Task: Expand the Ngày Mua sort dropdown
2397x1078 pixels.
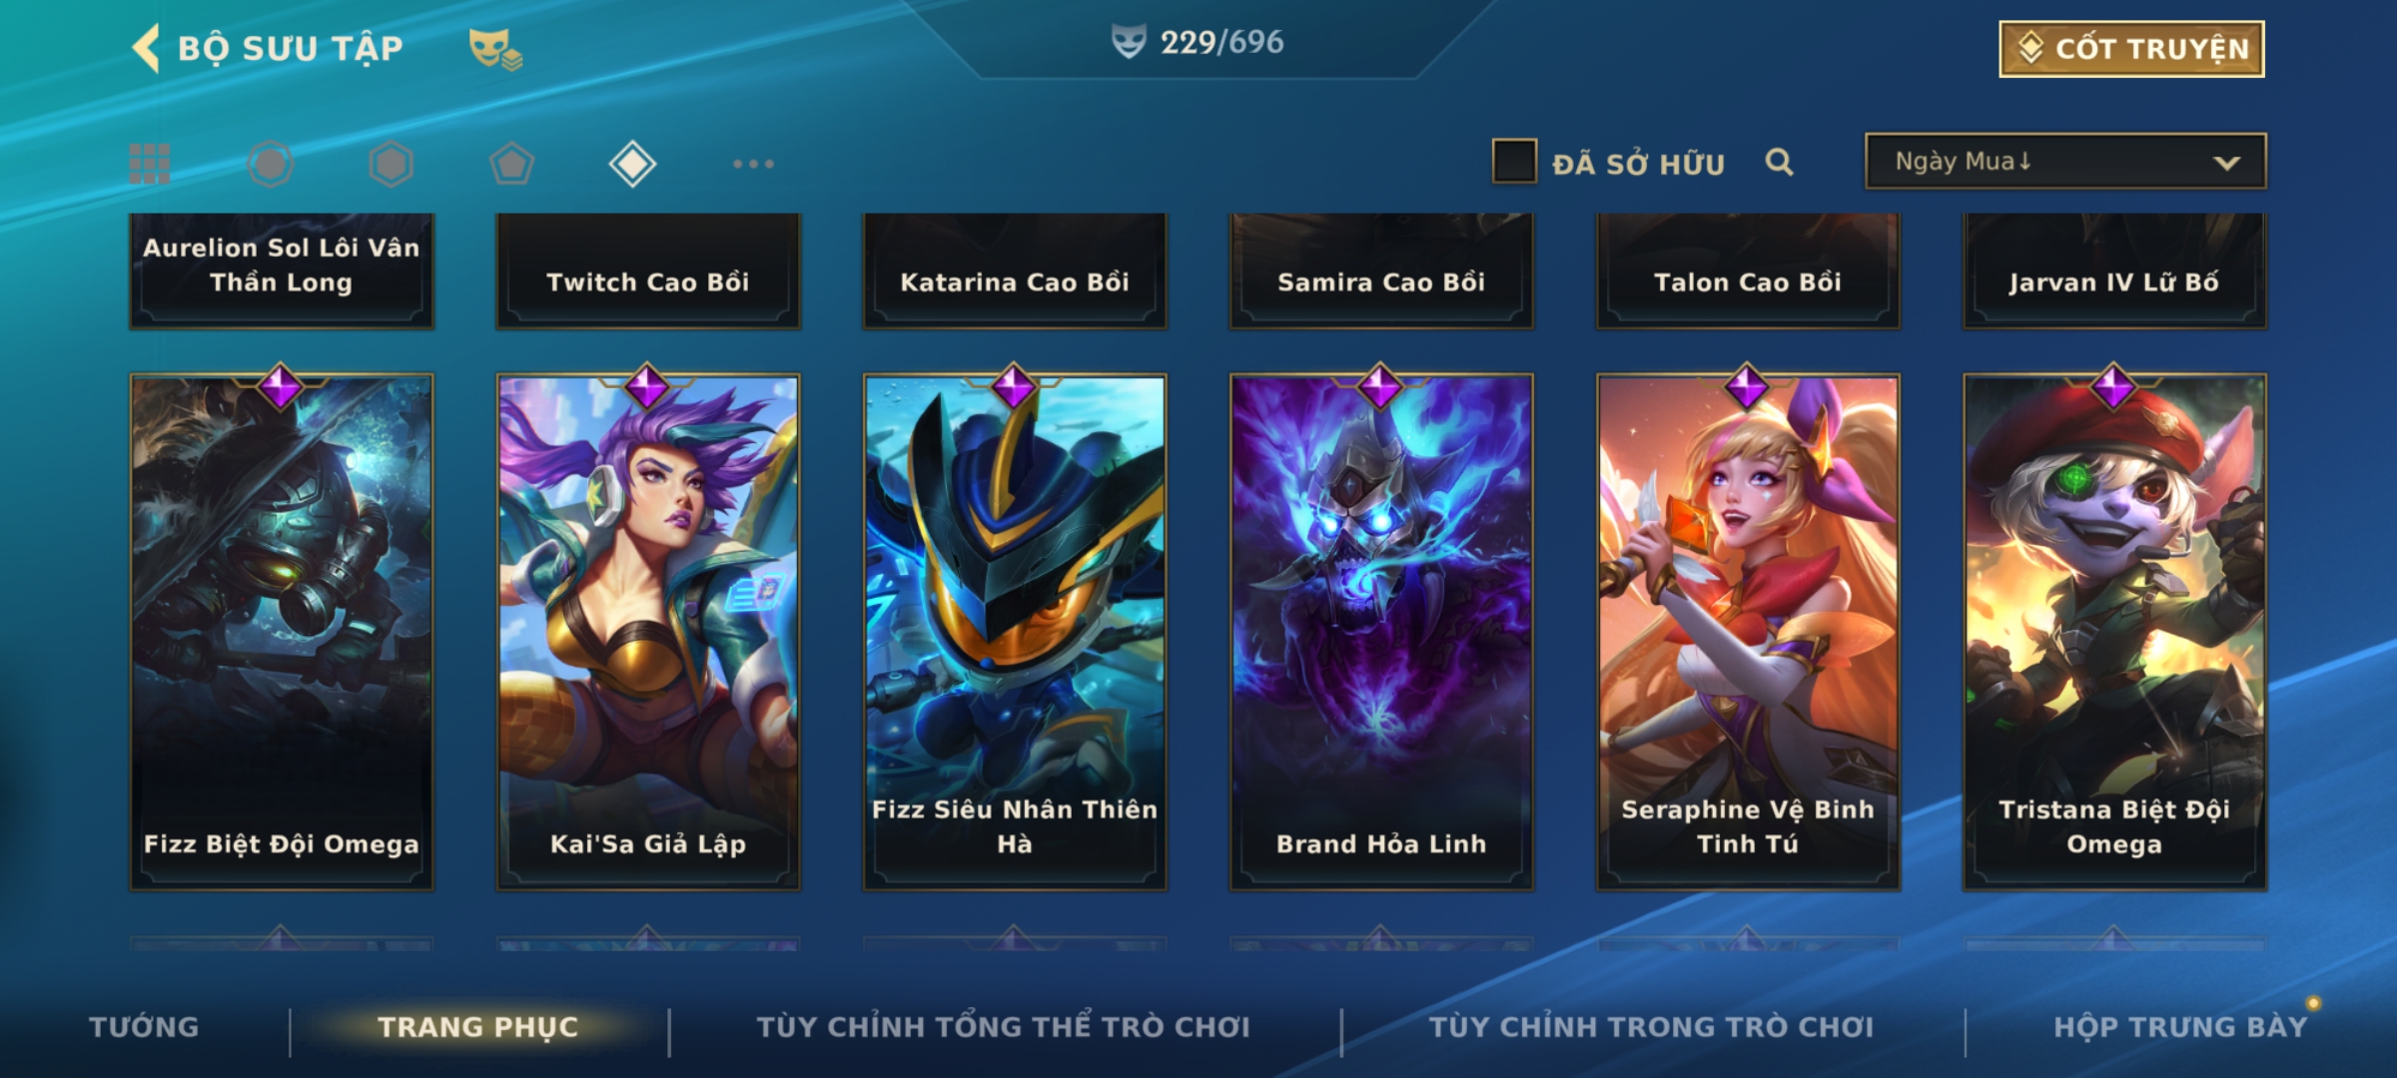Action: [2065, 161]
